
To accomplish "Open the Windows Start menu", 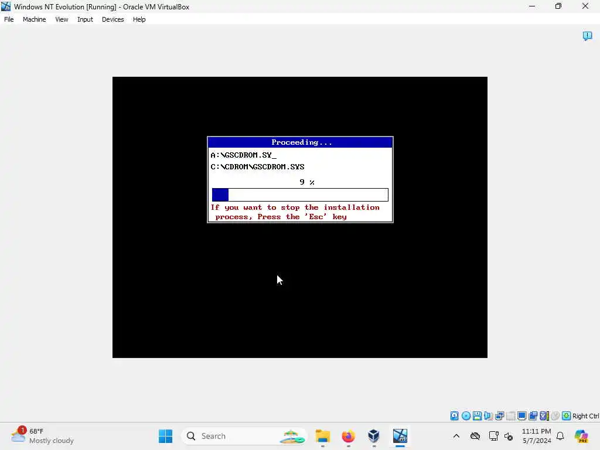I will pyautogui.click(x=166, y=436).
